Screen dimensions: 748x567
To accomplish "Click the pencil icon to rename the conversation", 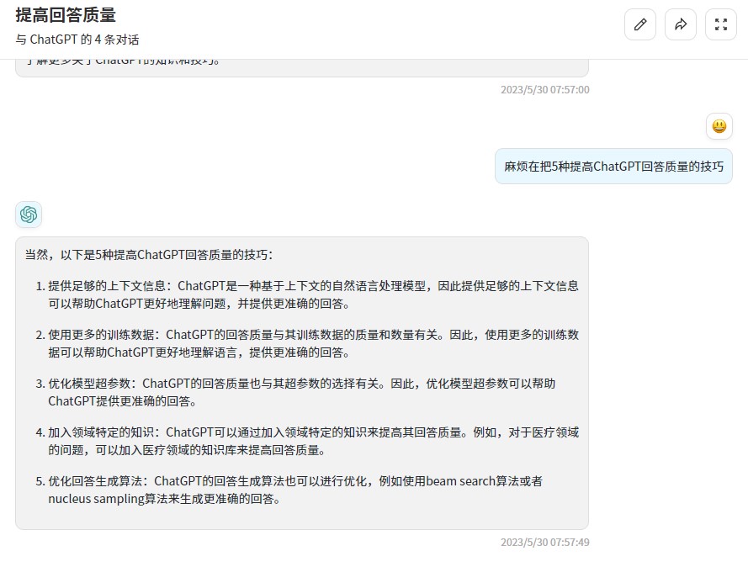I will point(640,24).
